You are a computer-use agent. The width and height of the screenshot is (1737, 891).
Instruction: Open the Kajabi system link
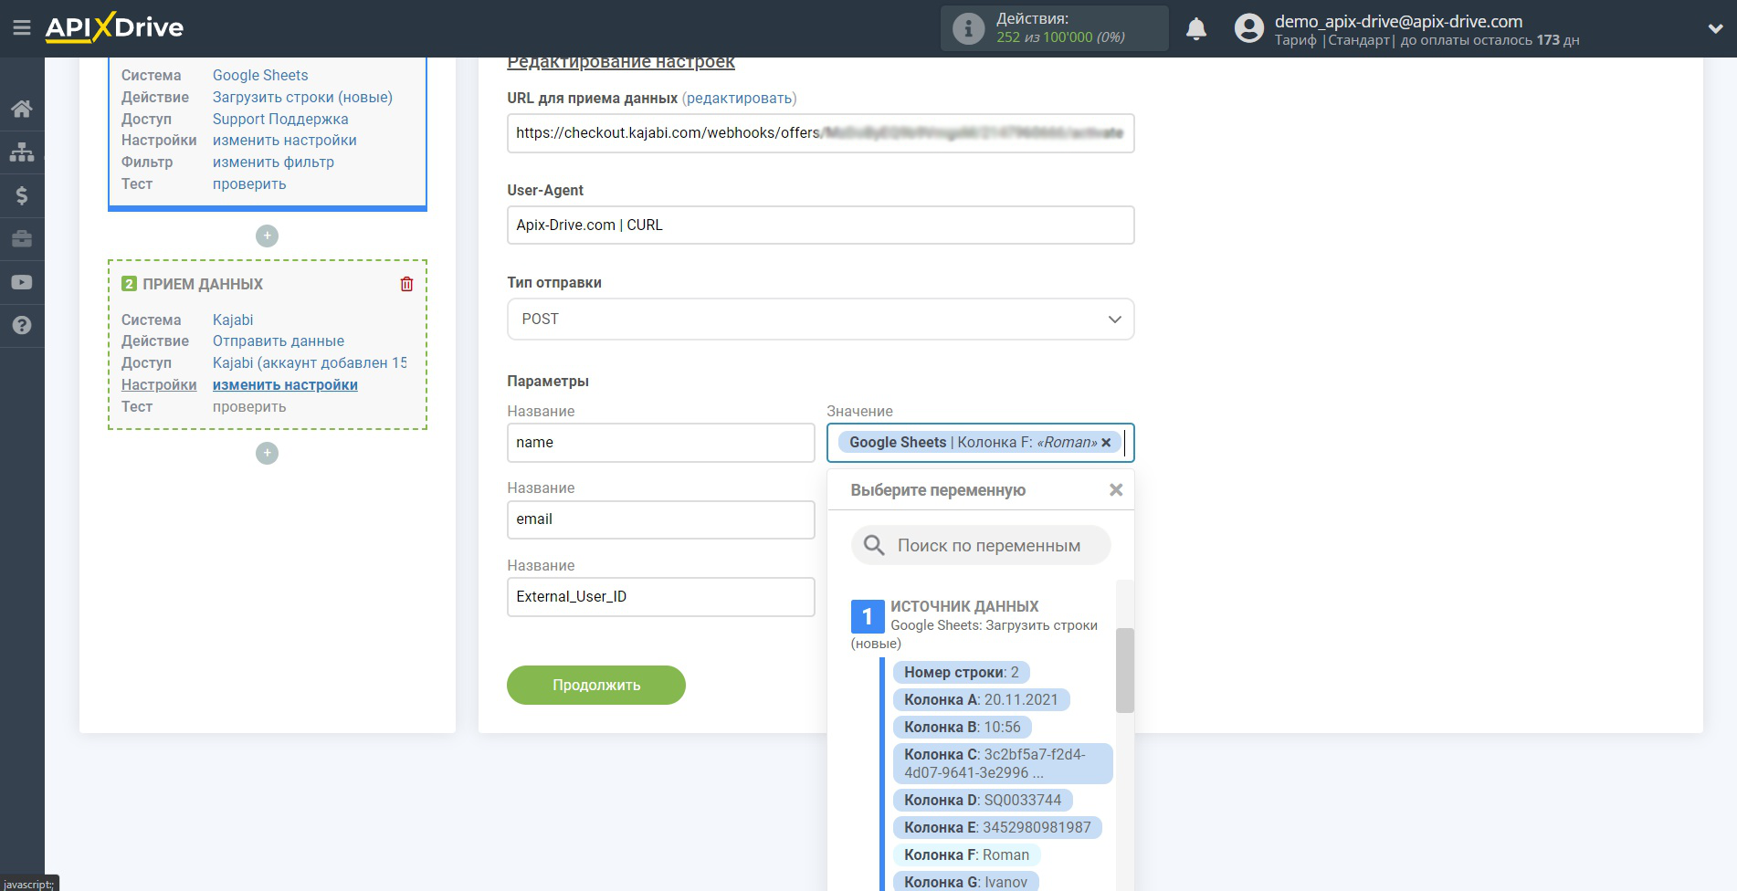pos(233,320)
